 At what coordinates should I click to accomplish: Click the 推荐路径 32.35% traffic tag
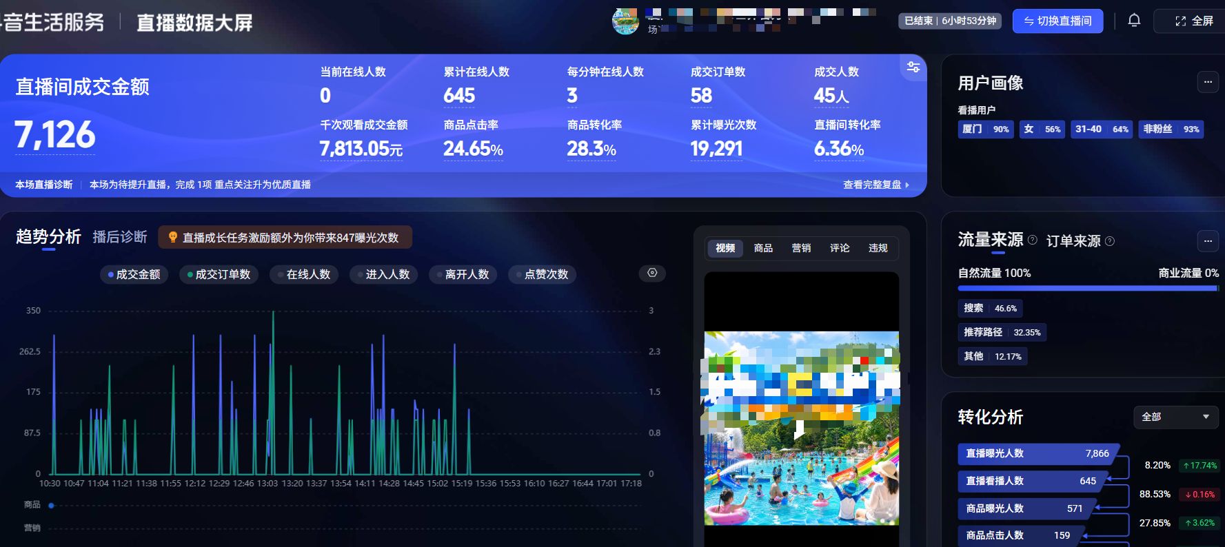click(1002, 332)
